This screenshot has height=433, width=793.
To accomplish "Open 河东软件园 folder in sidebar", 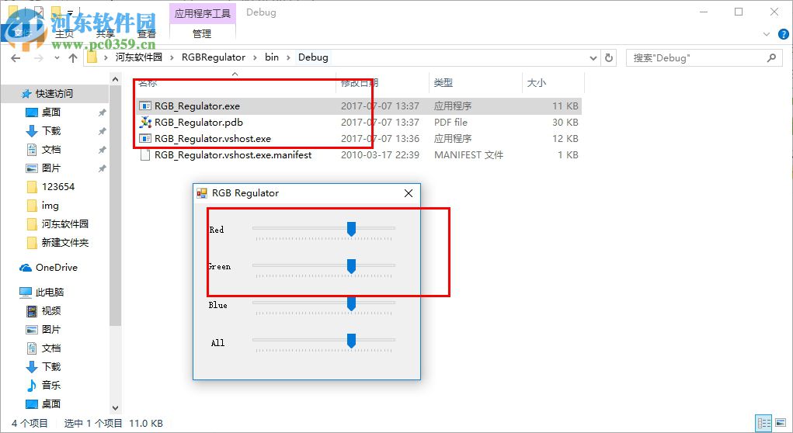I will tap(57, 223).
